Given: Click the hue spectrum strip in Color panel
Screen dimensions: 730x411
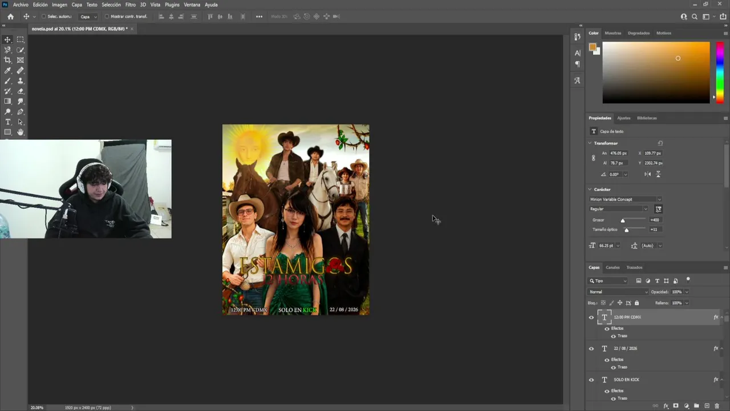Looking at the screenshot, I should (720, 72).
